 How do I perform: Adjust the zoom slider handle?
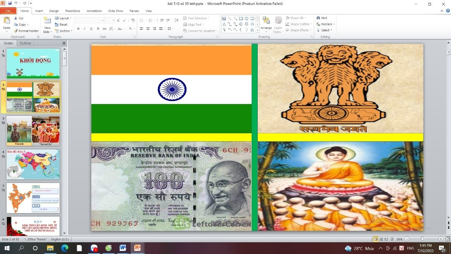click(422, 239)
